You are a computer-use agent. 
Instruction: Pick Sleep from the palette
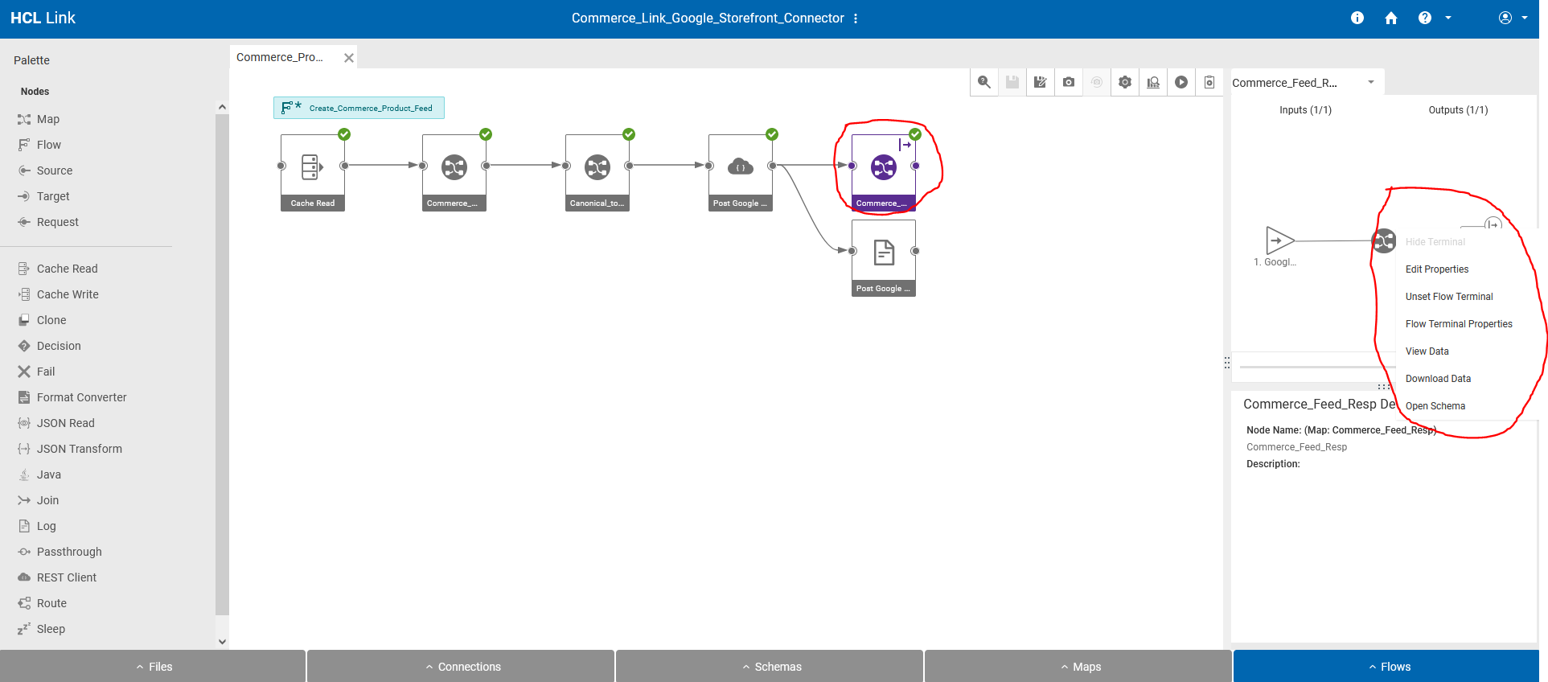point(42,629)
